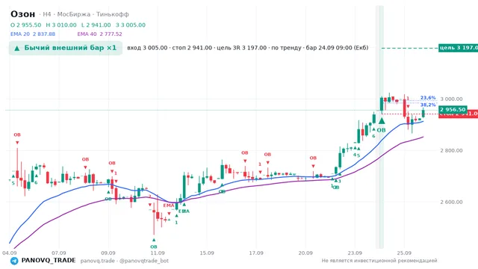
Task: Click the 2 800.00 price axis label
Action: pos(451,151)
